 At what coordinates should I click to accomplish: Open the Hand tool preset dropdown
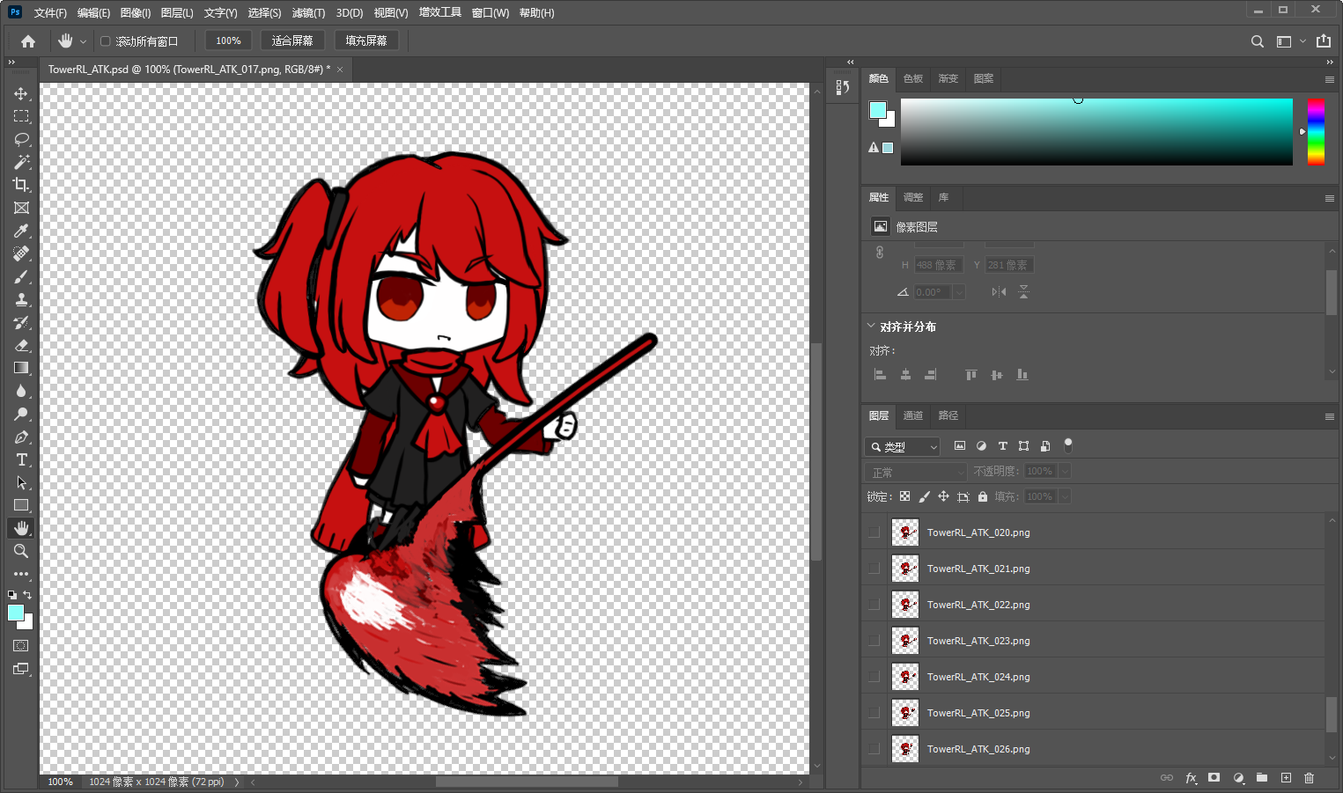84,41
